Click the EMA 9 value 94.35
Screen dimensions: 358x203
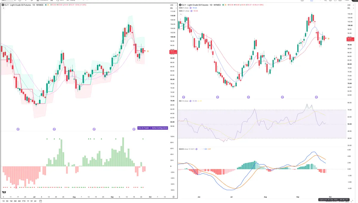pos(195,8)
